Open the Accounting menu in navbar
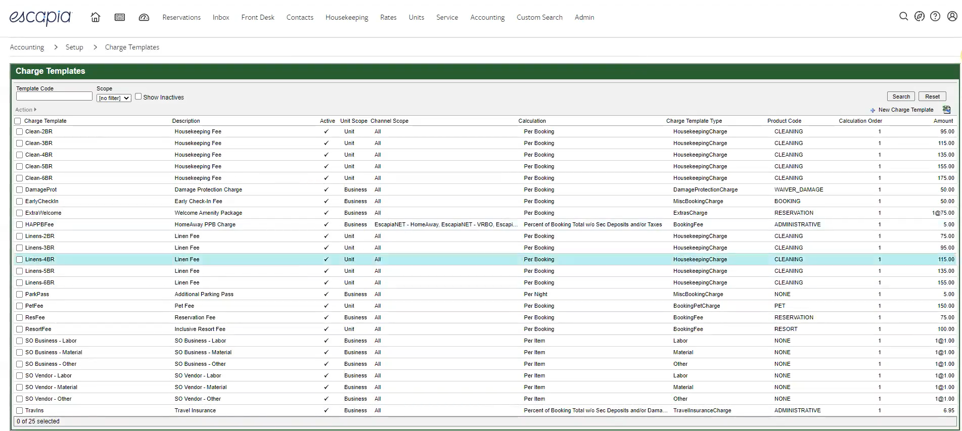 pyautogui.click(x=487, y=17)
